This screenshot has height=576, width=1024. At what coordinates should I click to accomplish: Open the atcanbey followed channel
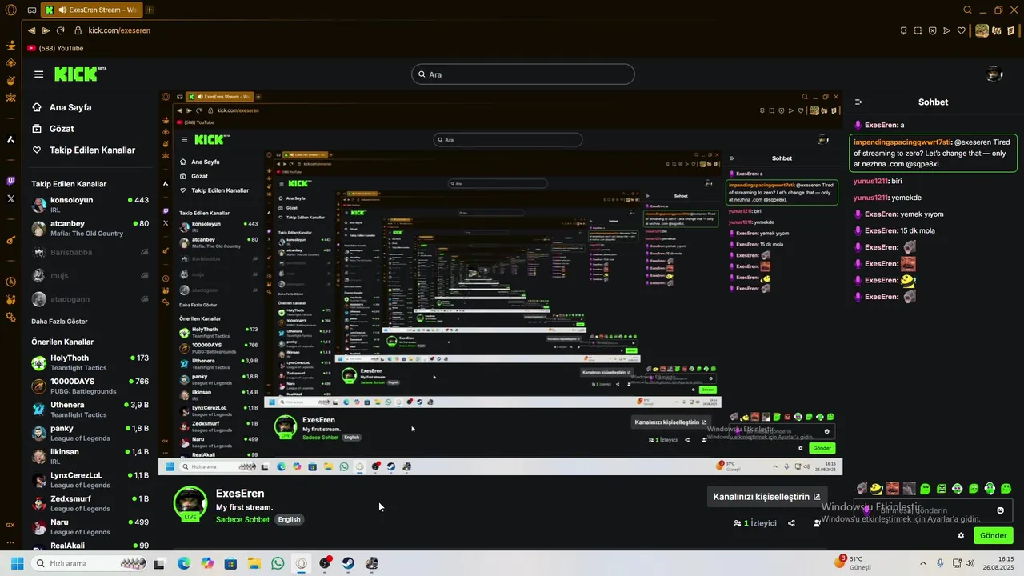pyautogui.click(x=90, y=229)
